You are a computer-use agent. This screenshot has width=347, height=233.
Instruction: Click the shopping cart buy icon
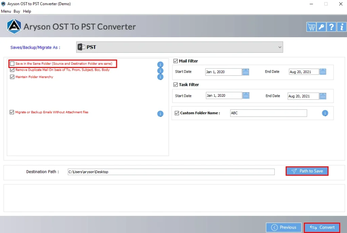(311, 27)
